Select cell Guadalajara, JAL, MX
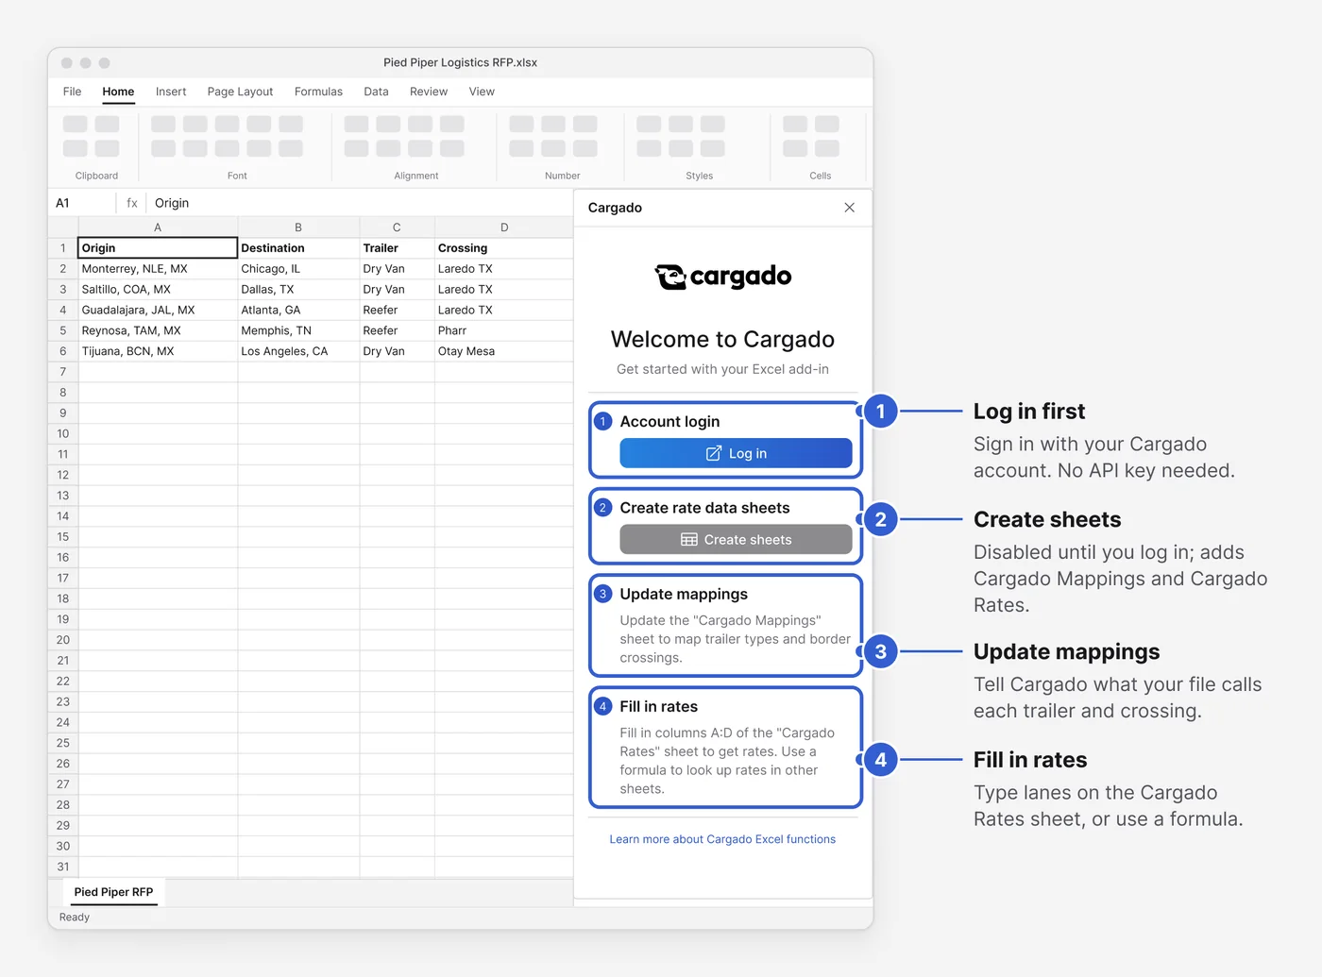 coord(158,310)
